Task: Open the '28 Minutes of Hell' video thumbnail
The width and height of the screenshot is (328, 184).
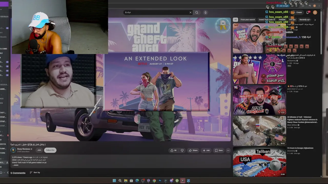Action: (x=259, y=131)
